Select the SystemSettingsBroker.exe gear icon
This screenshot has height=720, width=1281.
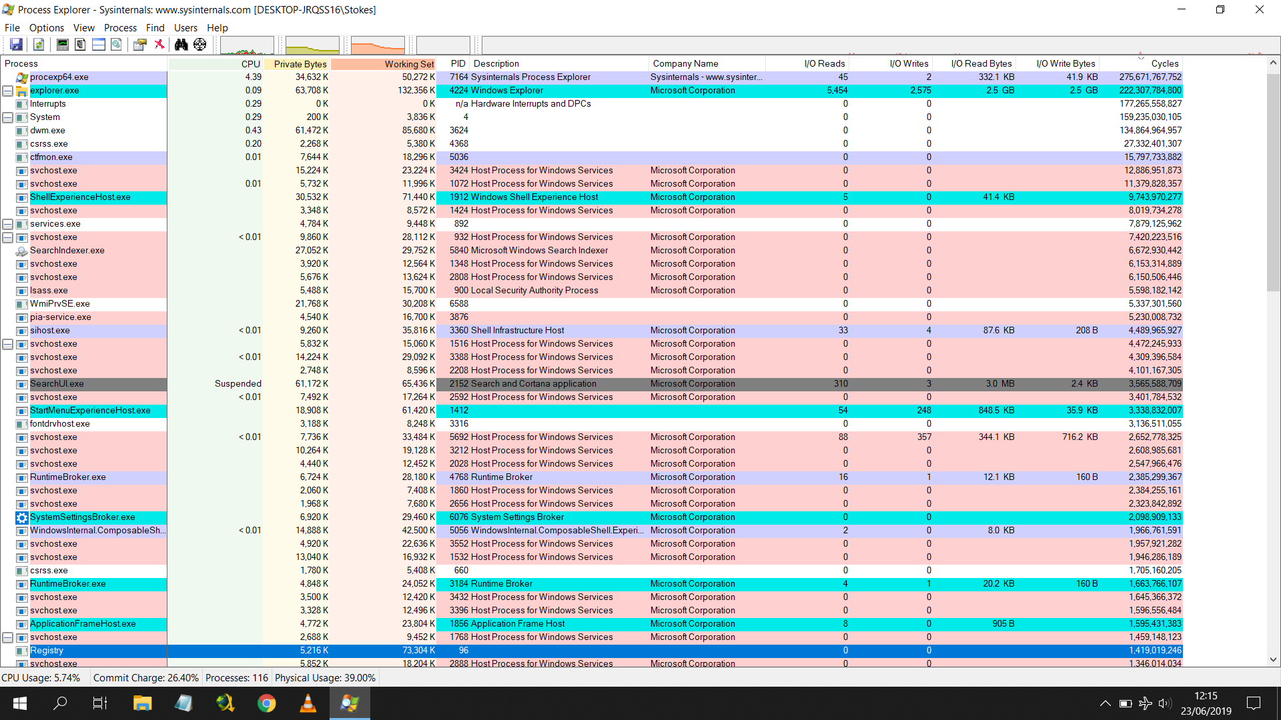(x=21, y=517)
